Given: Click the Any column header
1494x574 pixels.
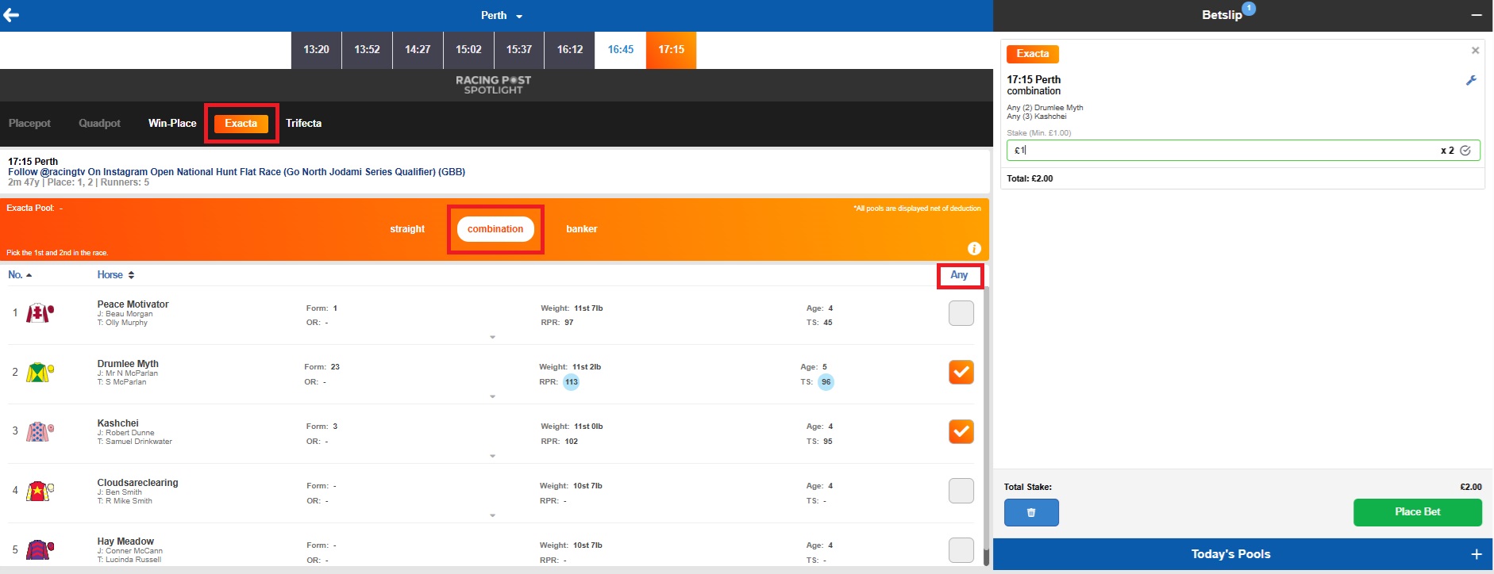Looking at the screenshot, I should point(959,275).
